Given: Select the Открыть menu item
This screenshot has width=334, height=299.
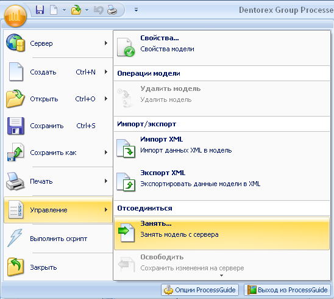Looking at the screenshot, I should [x=58, y=99].
